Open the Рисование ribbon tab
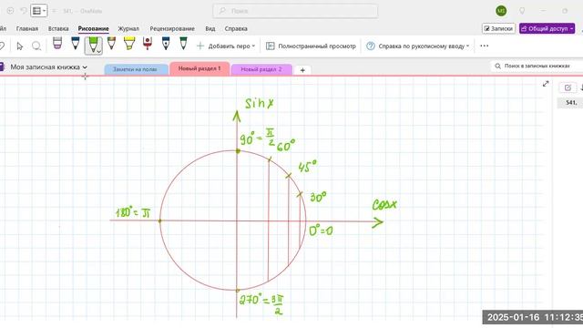This screenshot has height=328, width=583. point(93,28)
